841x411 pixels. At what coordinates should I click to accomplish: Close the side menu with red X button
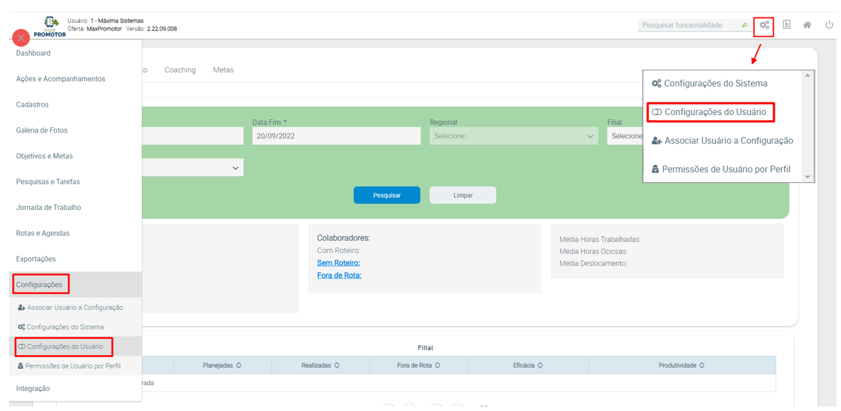tap(21, 37)
